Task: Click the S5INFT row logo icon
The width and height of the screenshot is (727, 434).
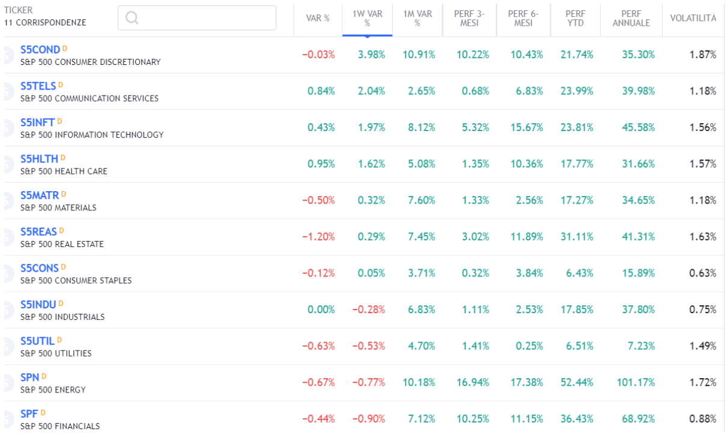Action: [8, 128]
